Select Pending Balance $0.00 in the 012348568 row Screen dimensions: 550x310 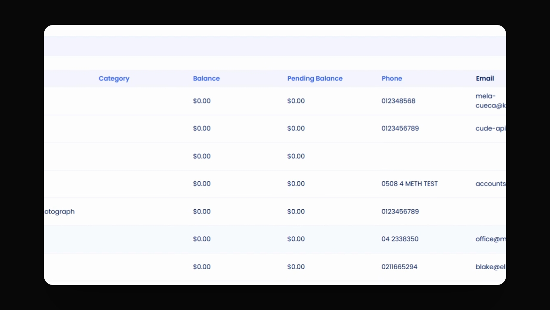pyautogui.click(x=296, y=101)
